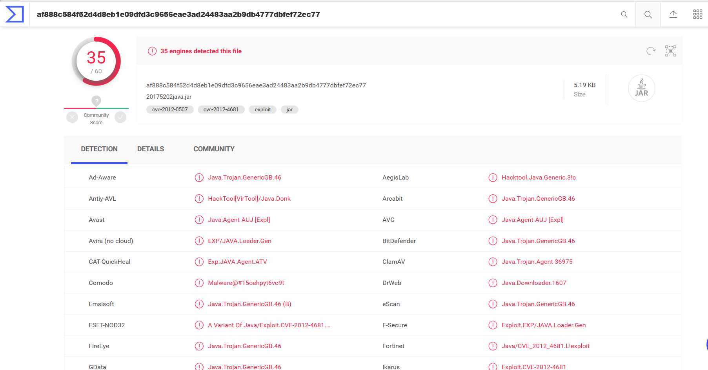Screen dimensions: 708x370
Task: Vote harmless with the community check icon
Action: (x=120, y=117)
